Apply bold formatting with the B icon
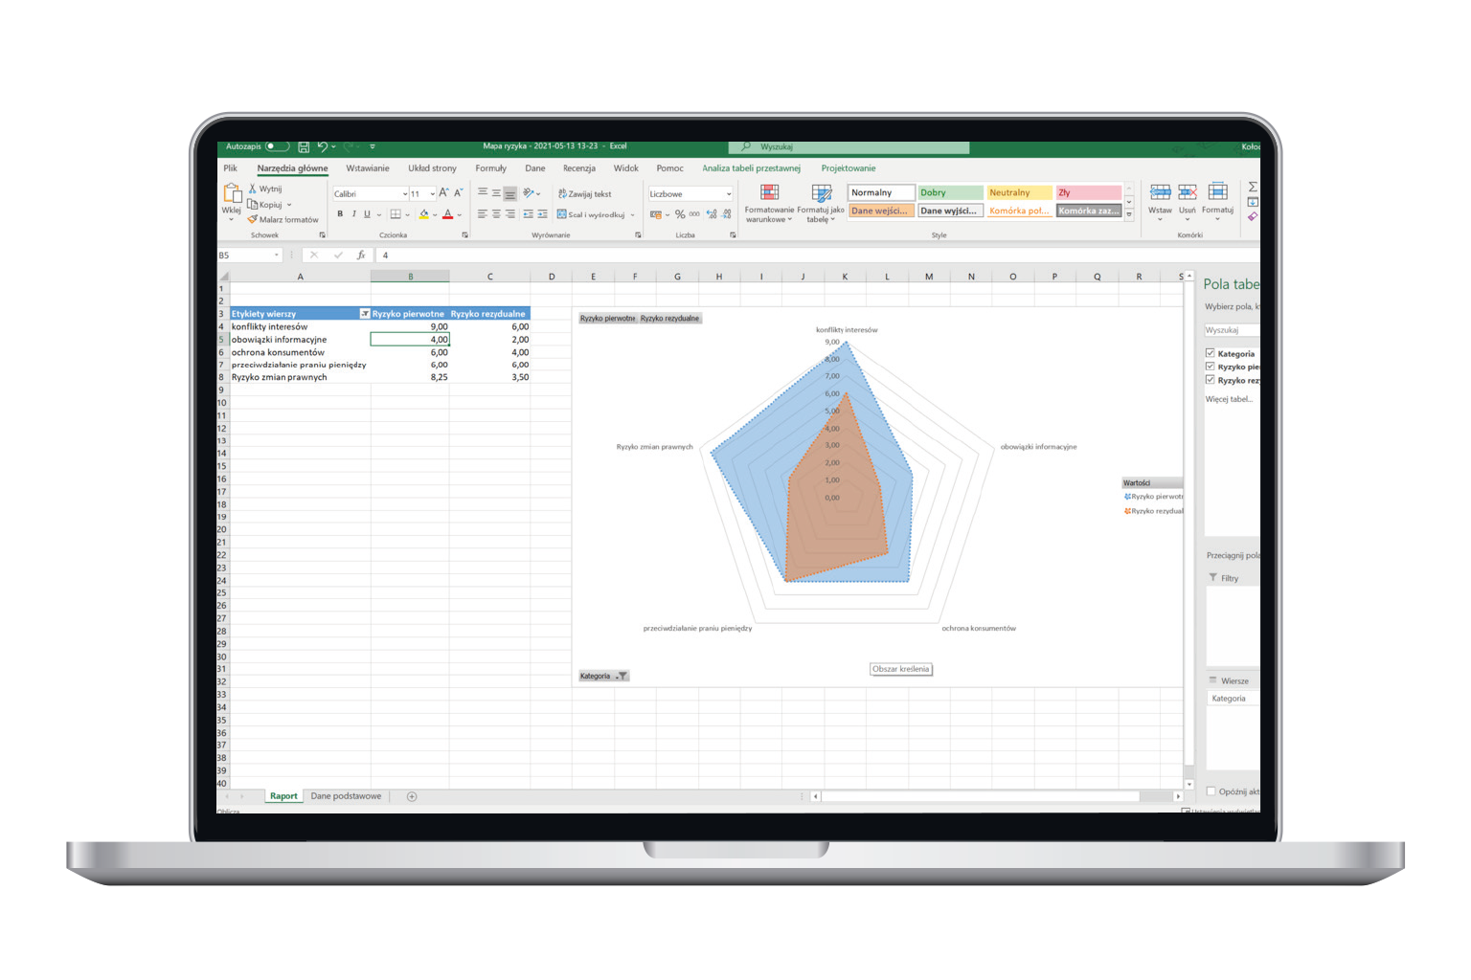1471x980 pixels. pyautogui.click(x=340, y=214)
